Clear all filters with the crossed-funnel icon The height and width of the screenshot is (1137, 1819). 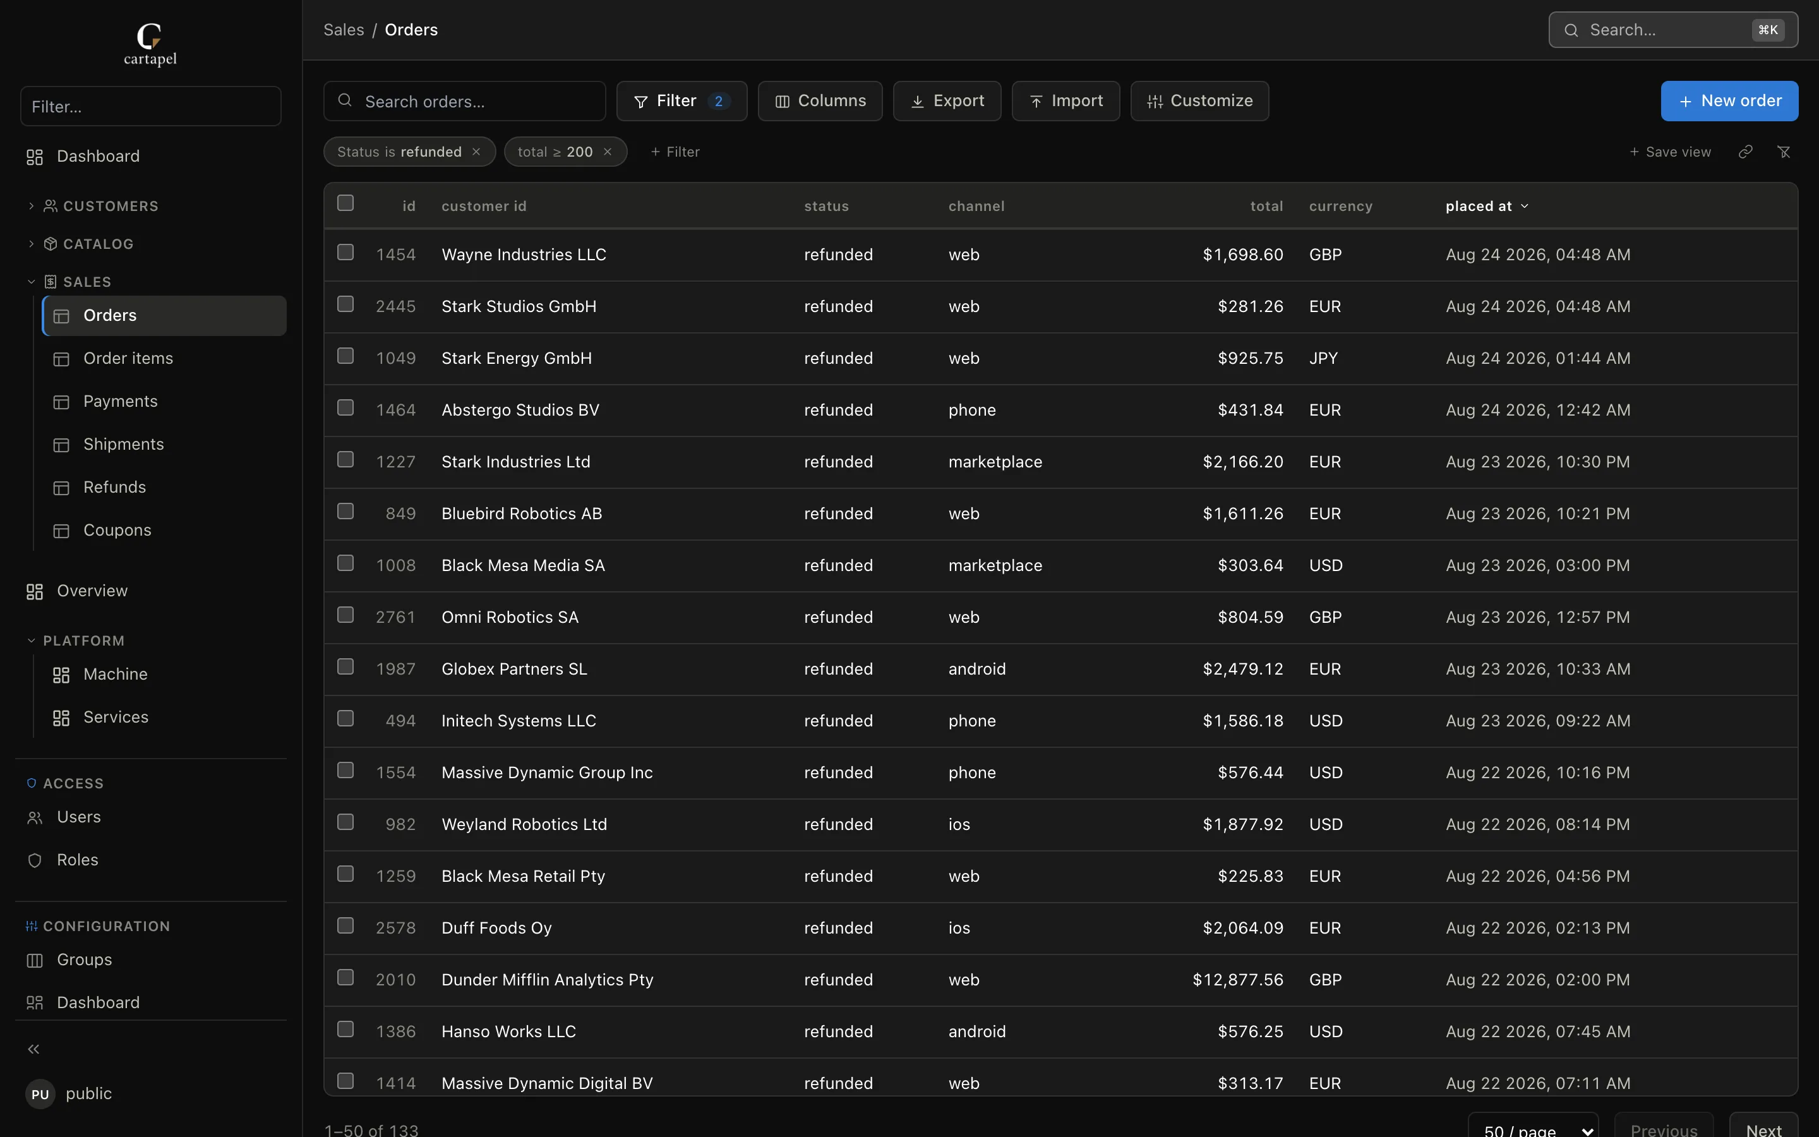(x=1784, y=152)
